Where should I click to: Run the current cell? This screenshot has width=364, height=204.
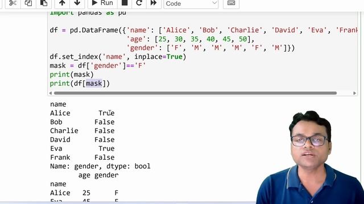(102, 3)
